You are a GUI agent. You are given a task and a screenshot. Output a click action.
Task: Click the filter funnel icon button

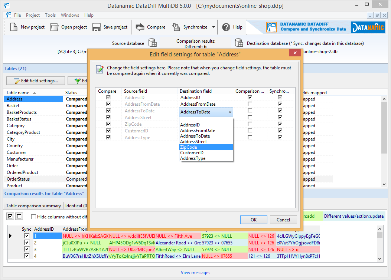78,81
